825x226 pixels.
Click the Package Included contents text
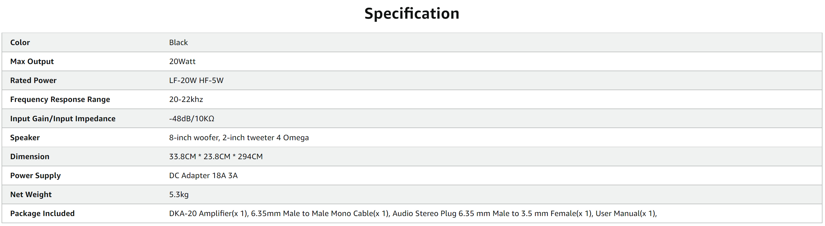coord(413,214)
